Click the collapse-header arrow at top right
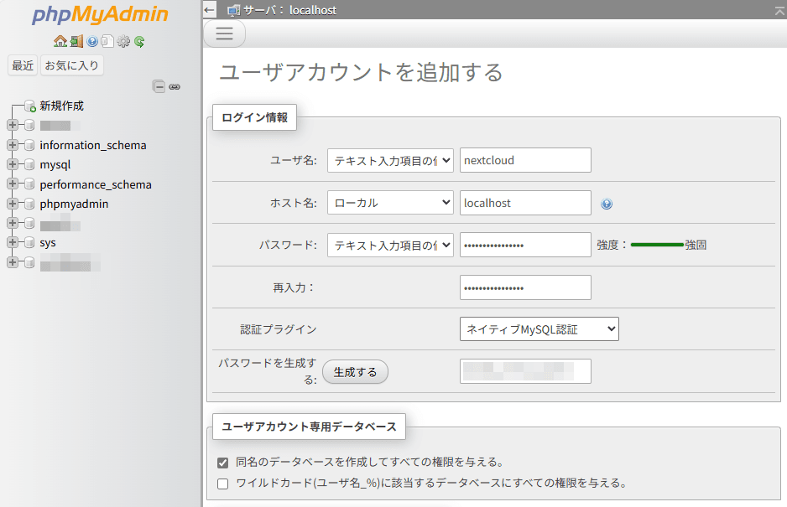This screenshot has width=787, height=507. click(x=779, y=11)
